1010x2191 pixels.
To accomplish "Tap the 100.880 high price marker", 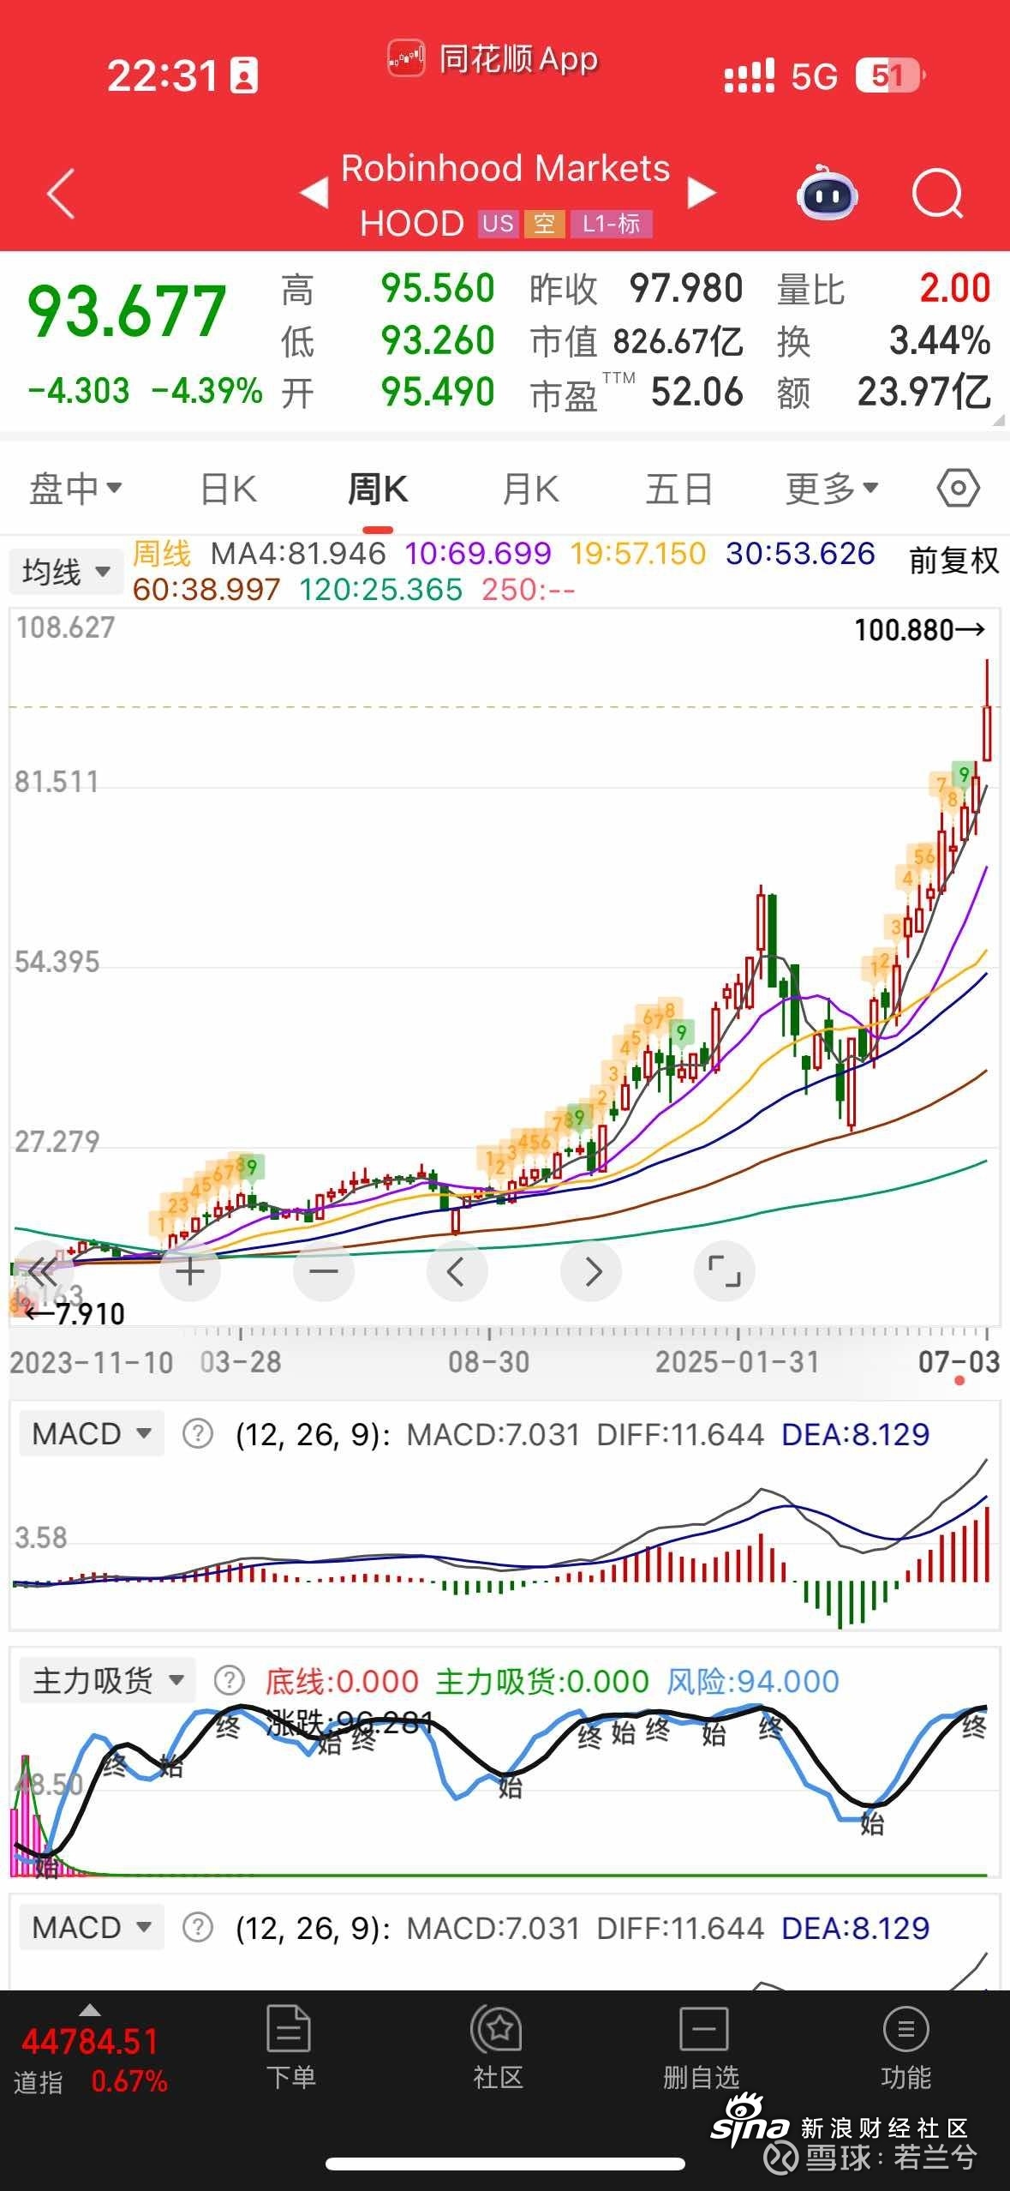I will click(x=919, y=630).
